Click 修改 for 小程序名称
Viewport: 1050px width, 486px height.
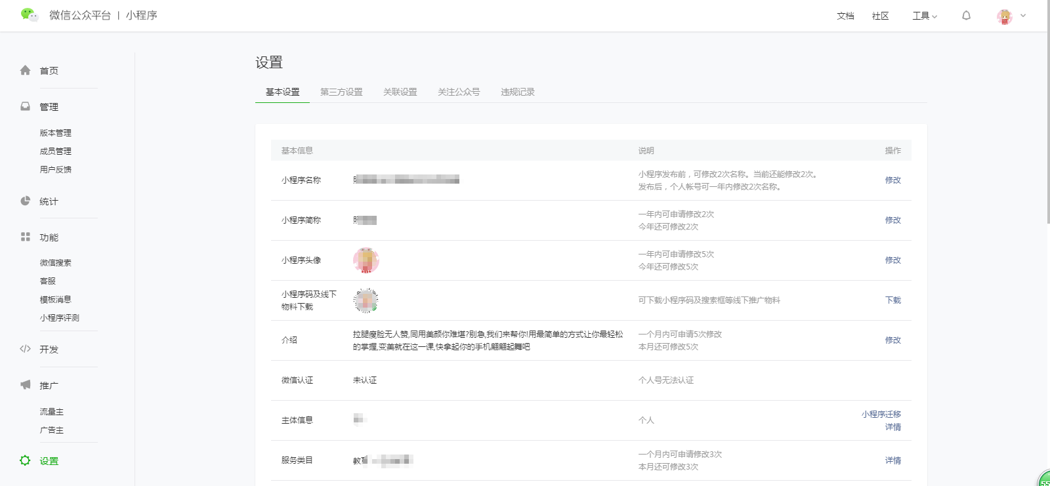pos(892,180)
